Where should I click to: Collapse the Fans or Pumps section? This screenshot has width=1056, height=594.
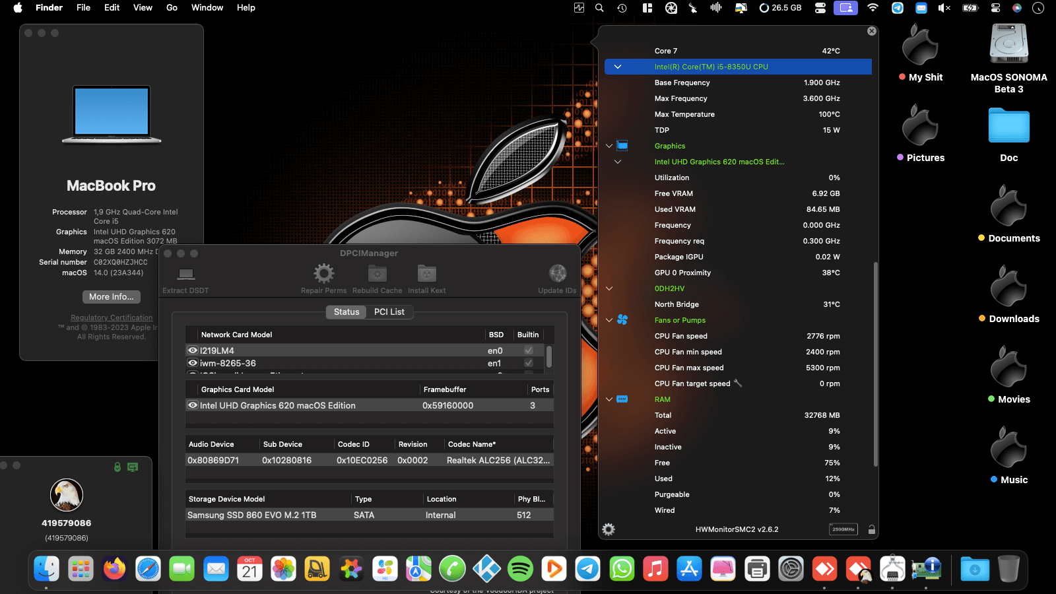click(609, 320)
